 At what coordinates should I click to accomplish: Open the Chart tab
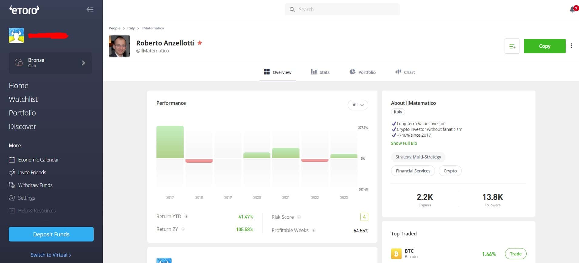pyautogui.click(x=405, y=72)
